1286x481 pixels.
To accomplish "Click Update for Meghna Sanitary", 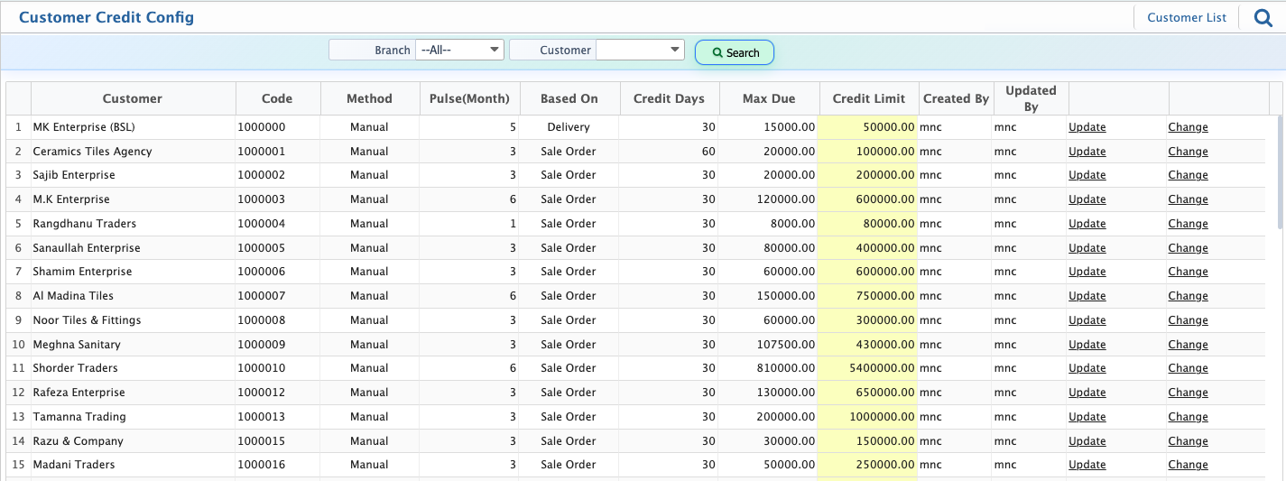I will pyautogui.click(x=1087, y=345).
